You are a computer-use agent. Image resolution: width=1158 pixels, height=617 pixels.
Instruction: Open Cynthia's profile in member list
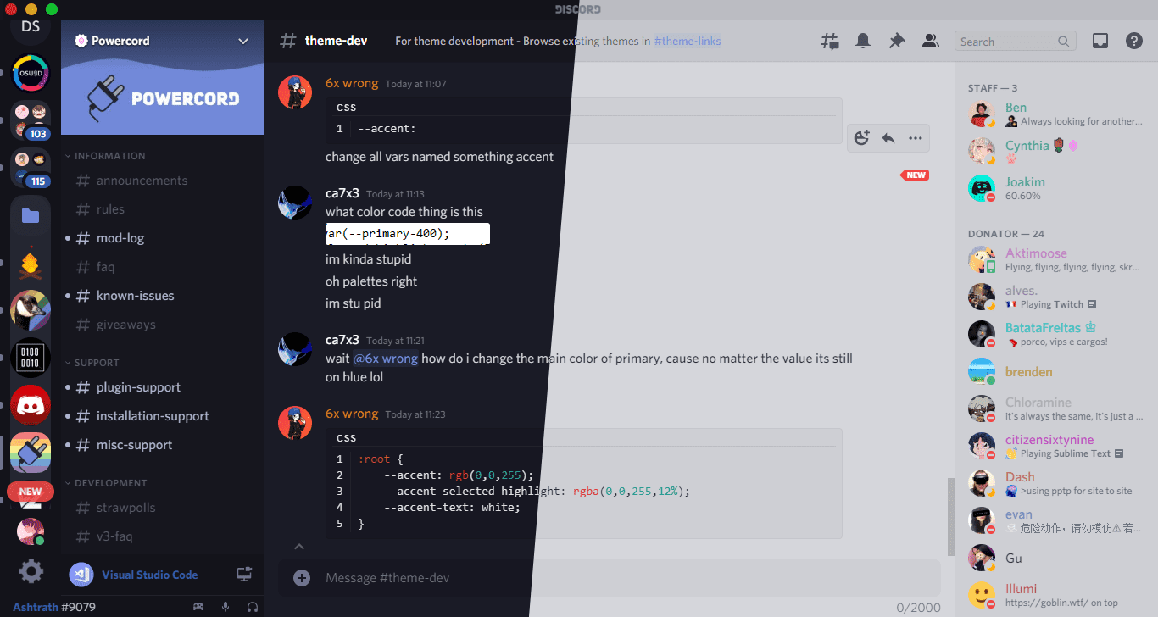(1056, 151)
